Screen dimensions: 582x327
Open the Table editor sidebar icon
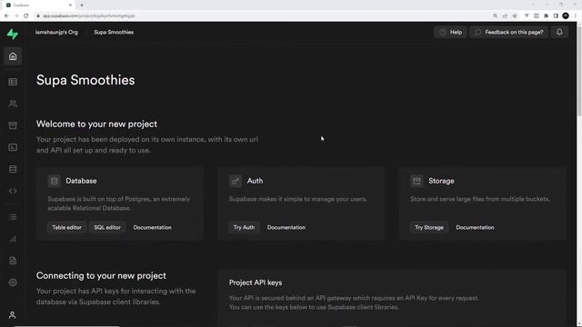(13, 82)
